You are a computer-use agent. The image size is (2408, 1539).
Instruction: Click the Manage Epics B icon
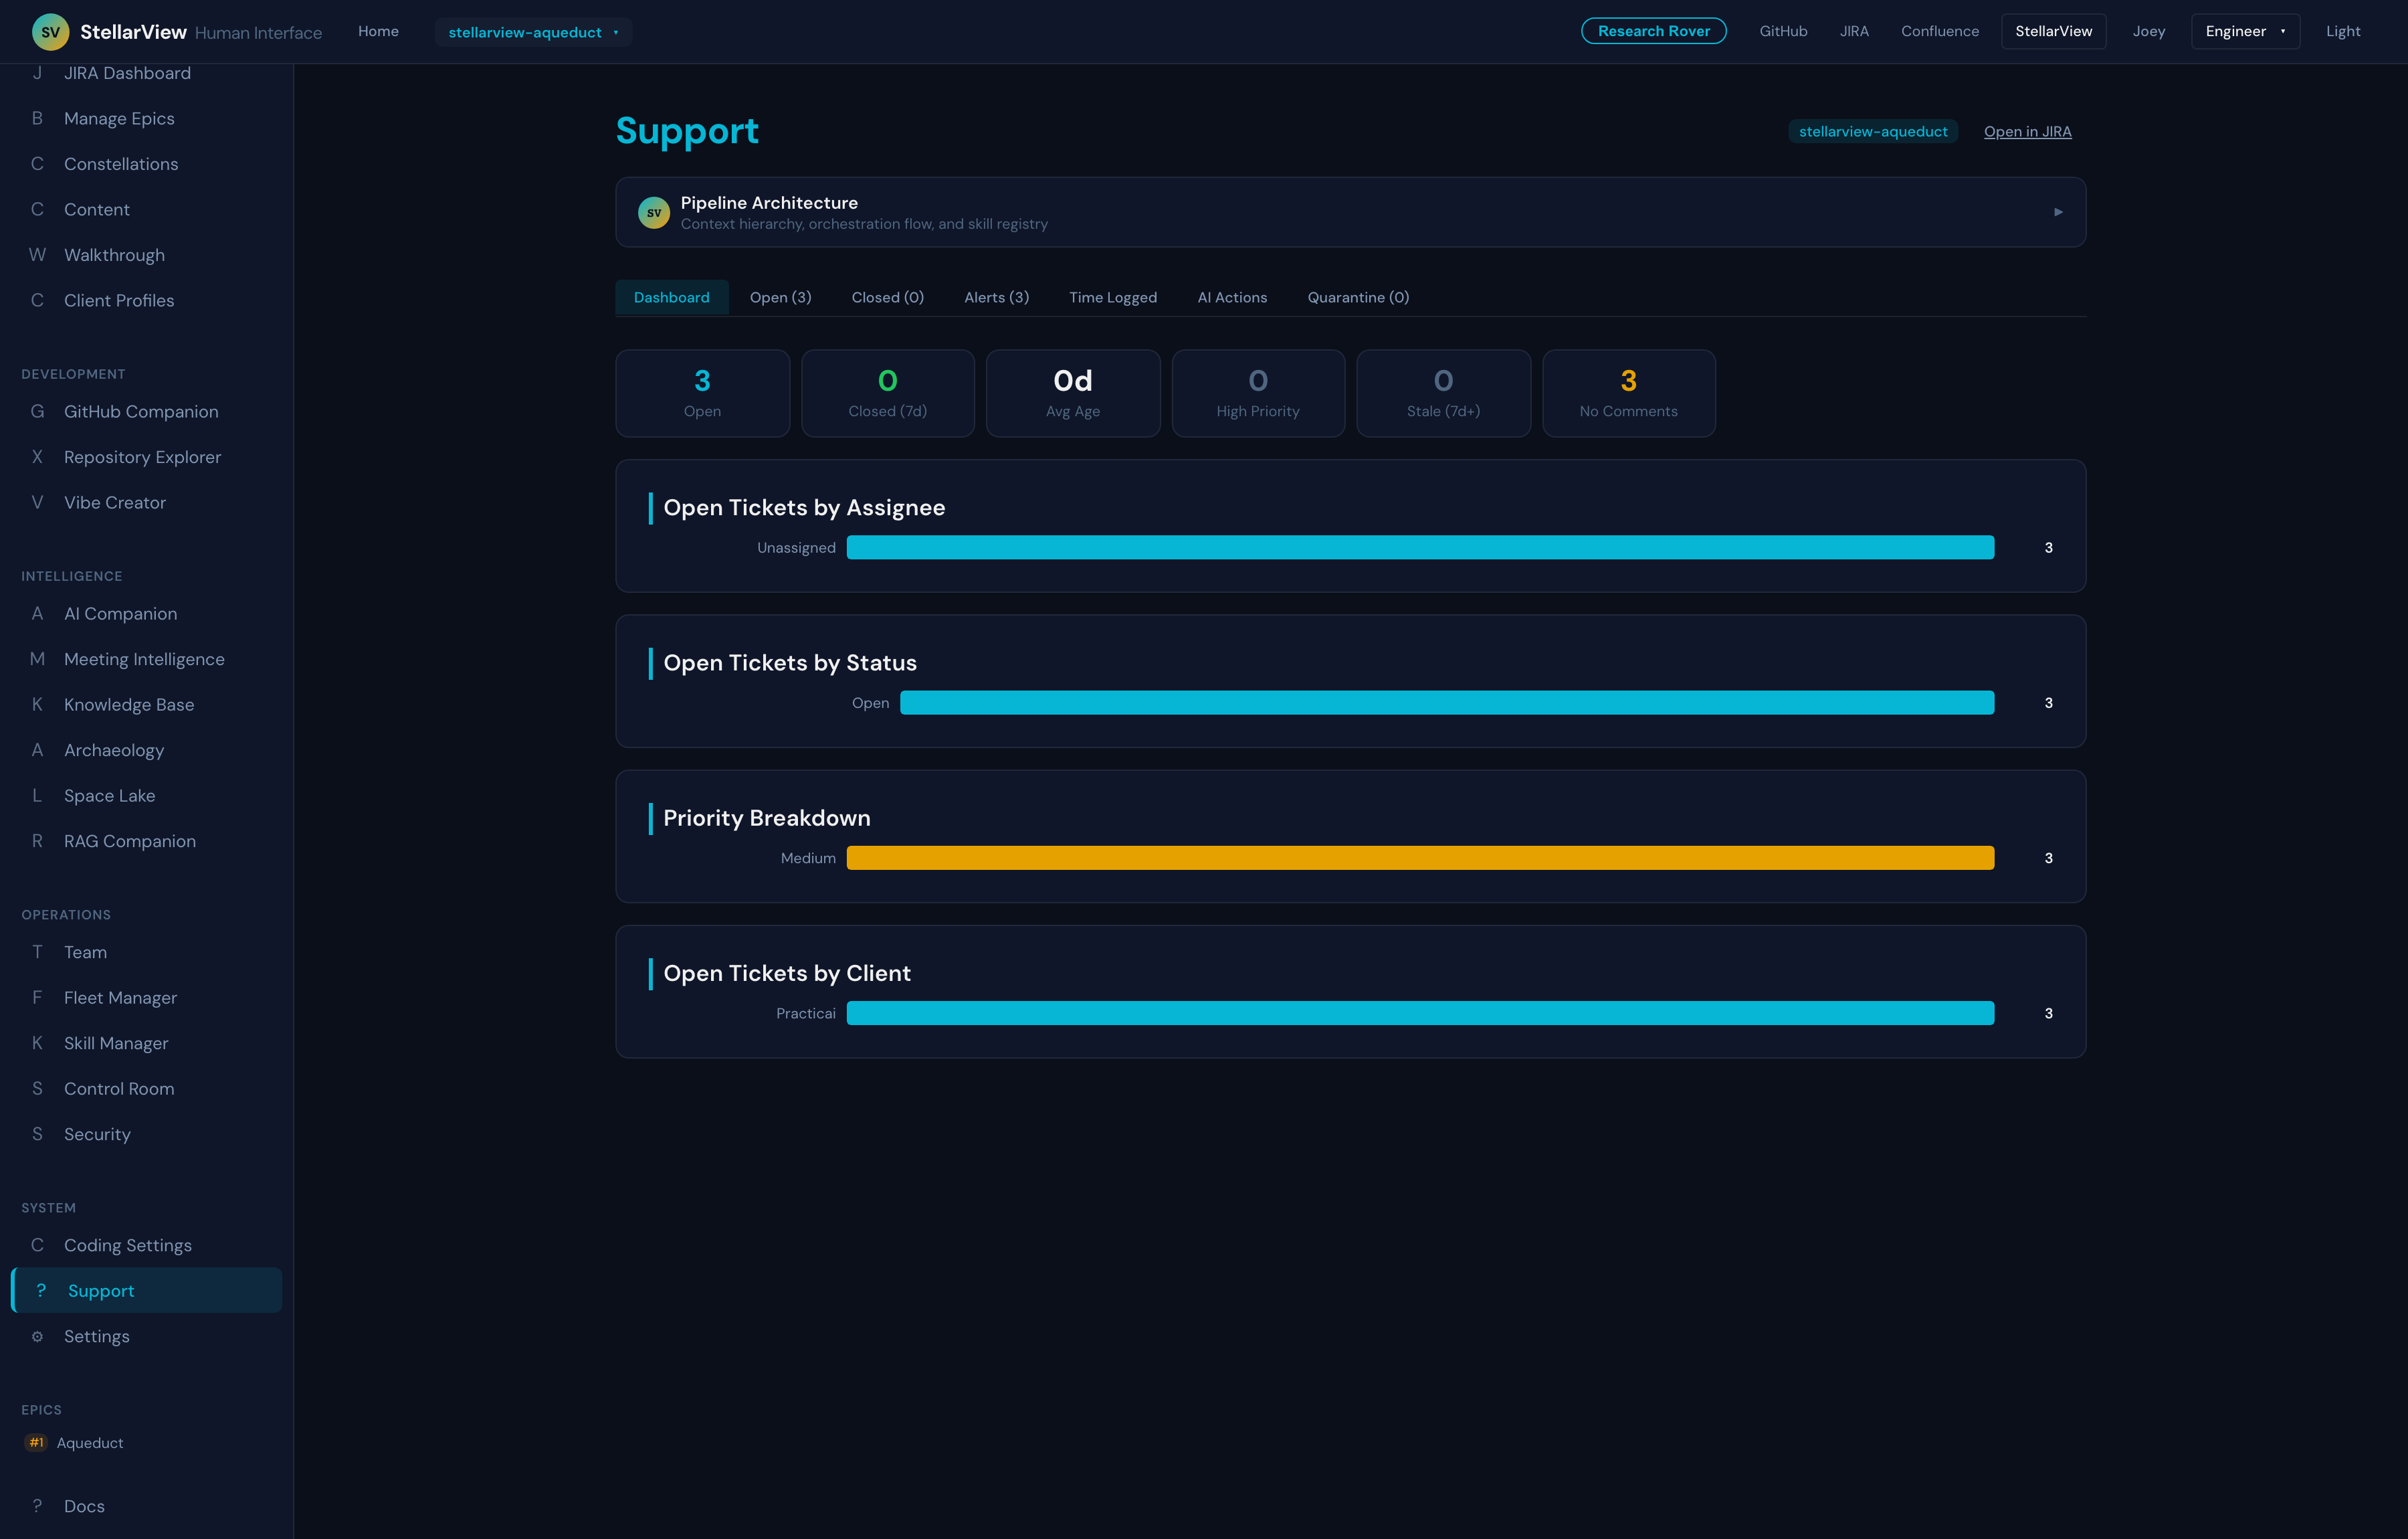coord(37,118)
